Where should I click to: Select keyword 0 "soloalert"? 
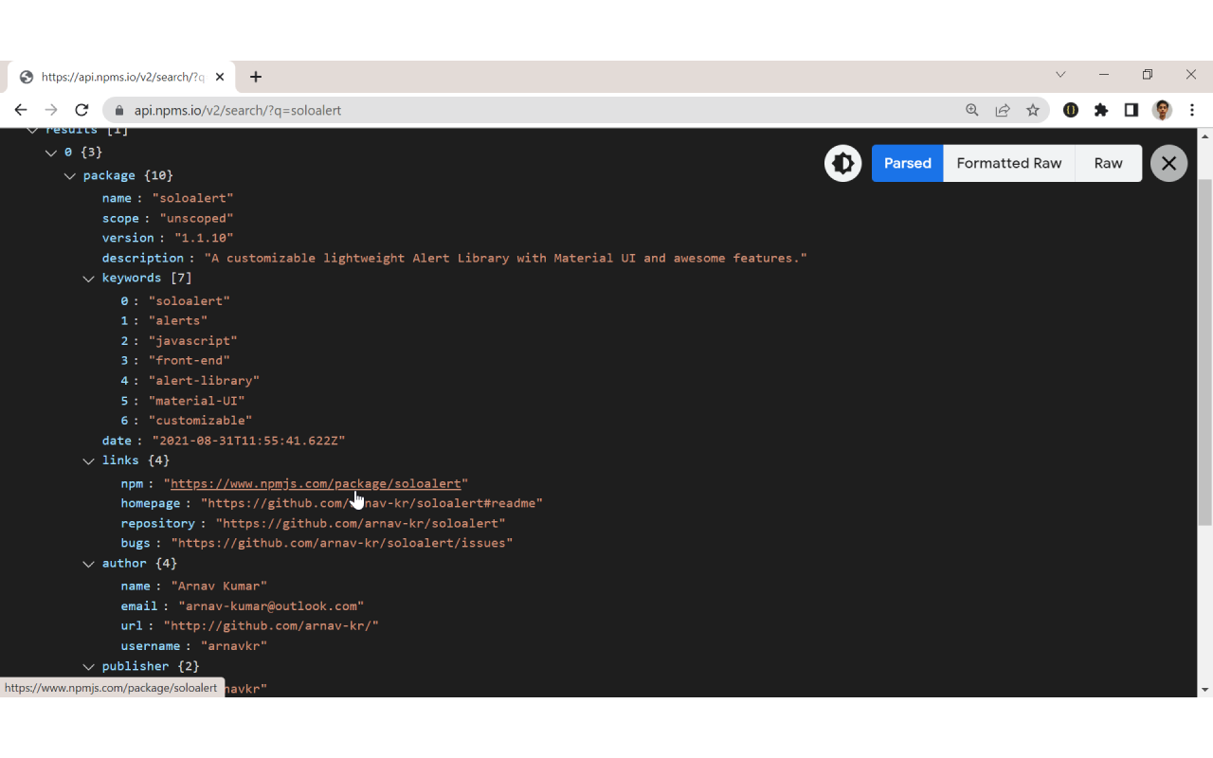(190, 300)
